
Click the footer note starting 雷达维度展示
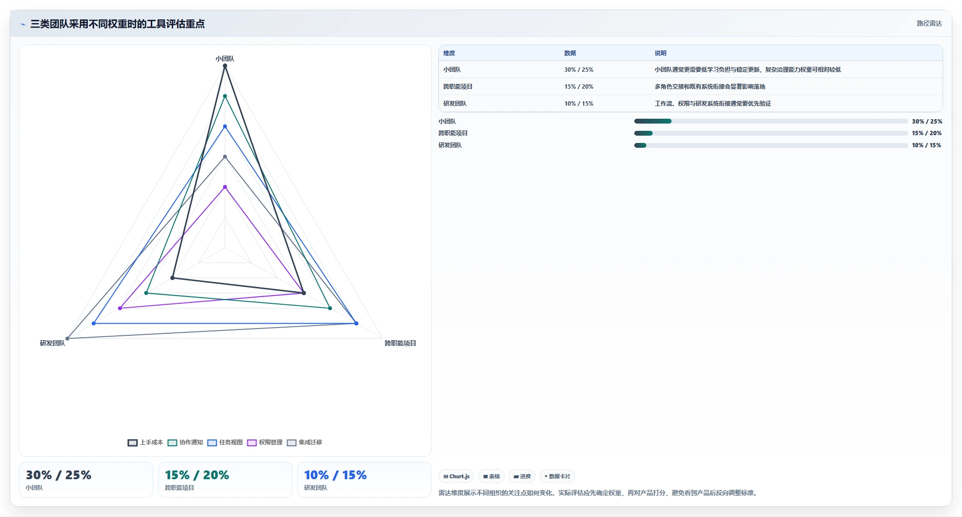[599, 493]
